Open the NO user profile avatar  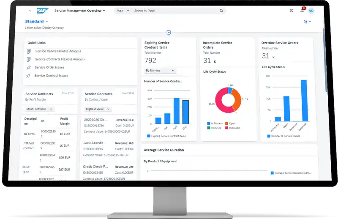coord(311,11)
